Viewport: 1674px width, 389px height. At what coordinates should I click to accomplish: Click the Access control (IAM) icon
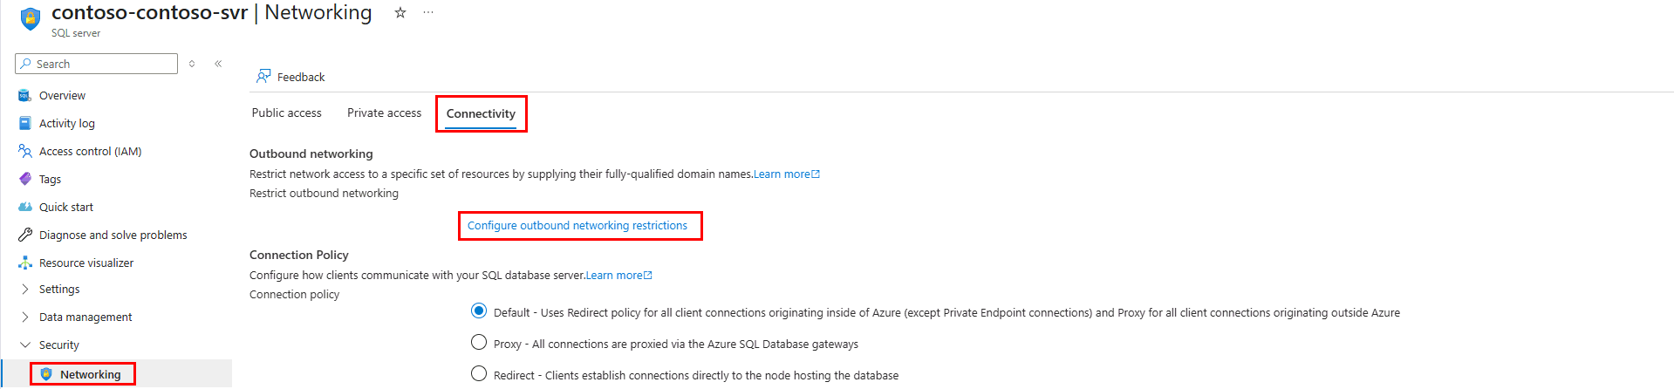pyautogui.click(x=25, y=152)
